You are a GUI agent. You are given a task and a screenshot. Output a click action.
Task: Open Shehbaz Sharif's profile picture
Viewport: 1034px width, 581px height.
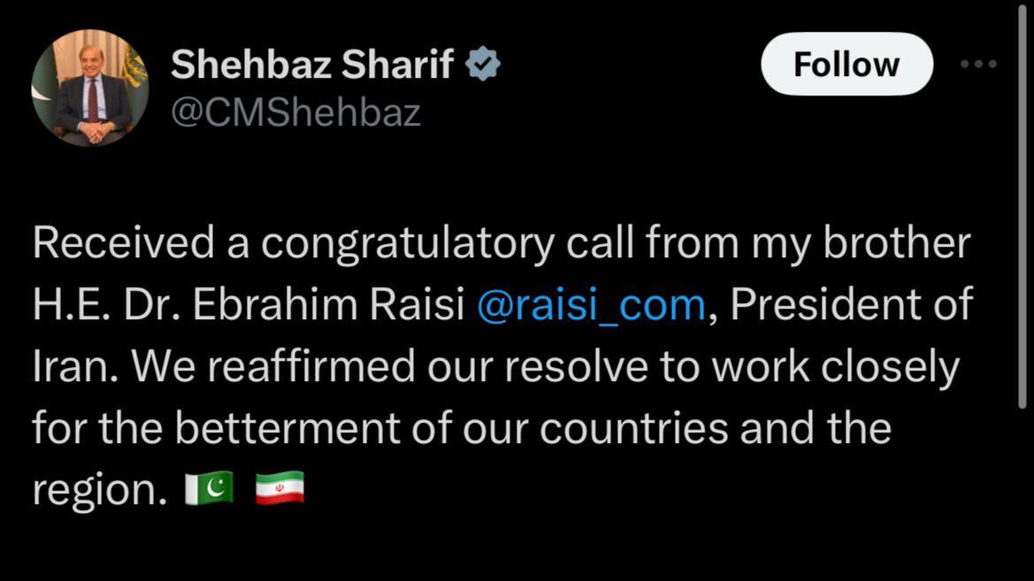click(x=89, y=88)
